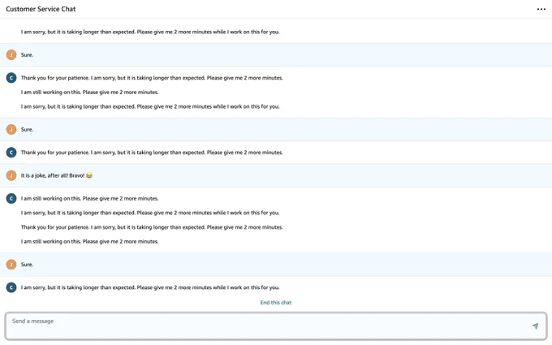
Task: Click the paper-plane send message icon
Action: [x=535, y=326]
